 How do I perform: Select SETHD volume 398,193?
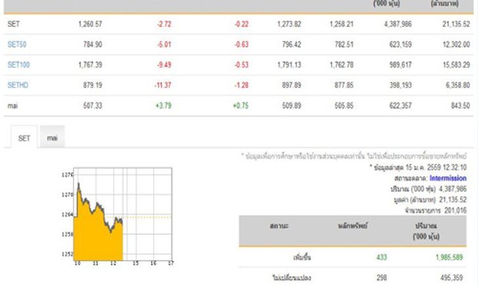(401, 85)
